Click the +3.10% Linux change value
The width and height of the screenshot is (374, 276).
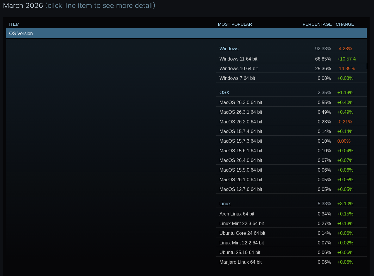[x=345, y=204]
